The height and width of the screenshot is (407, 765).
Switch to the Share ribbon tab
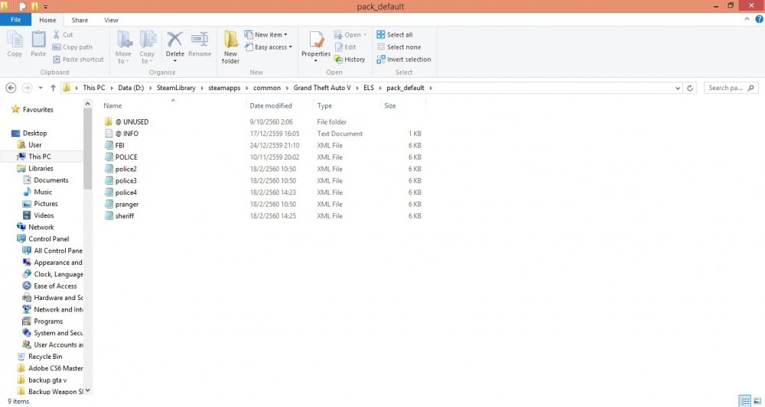pos(80,20)
